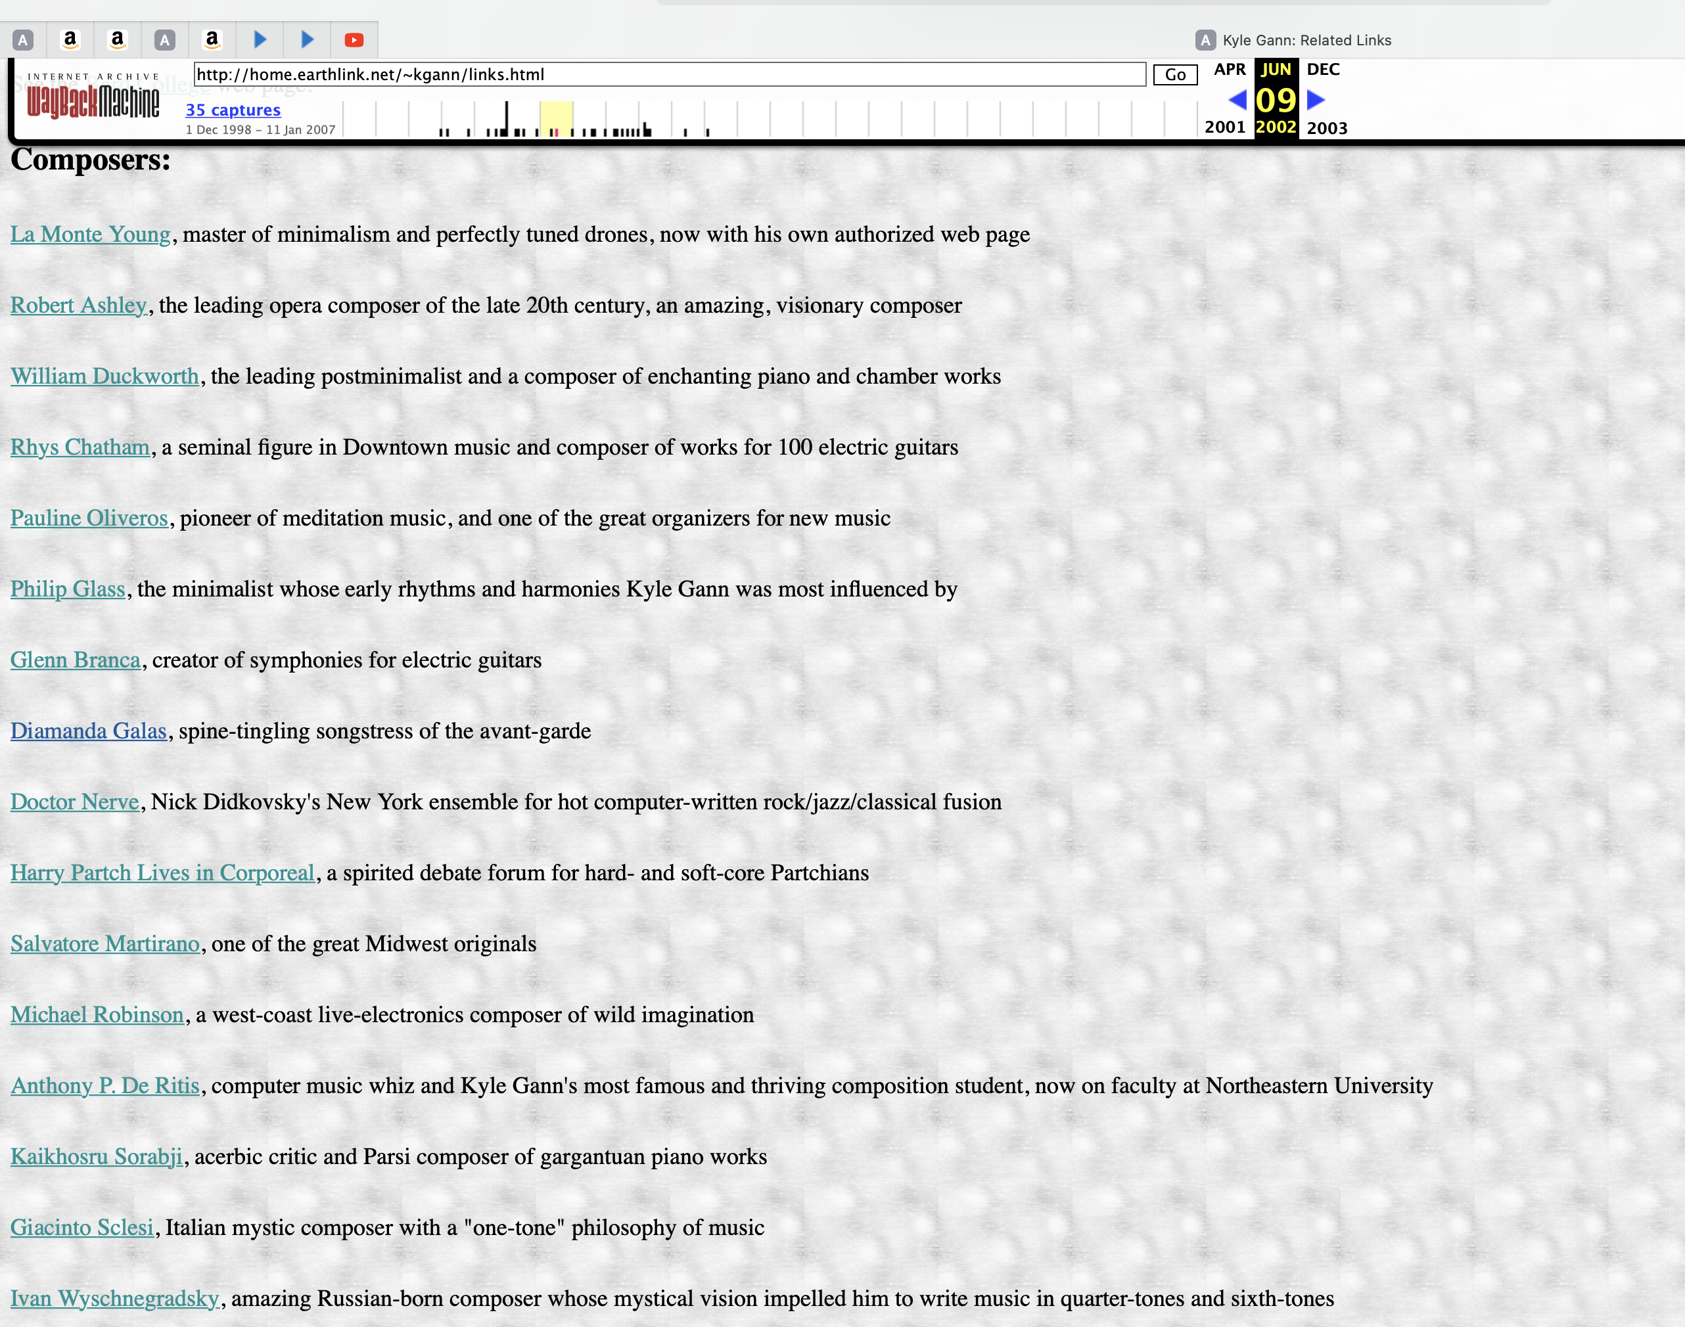Select year 2003 under DEC
Viewport: 1685px width, 1327px height.
(1327, 128)
